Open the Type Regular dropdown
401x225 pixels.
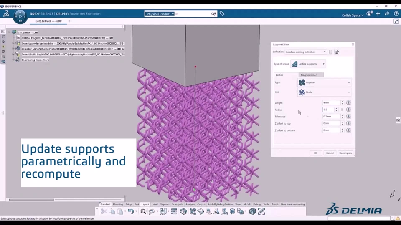324,82
